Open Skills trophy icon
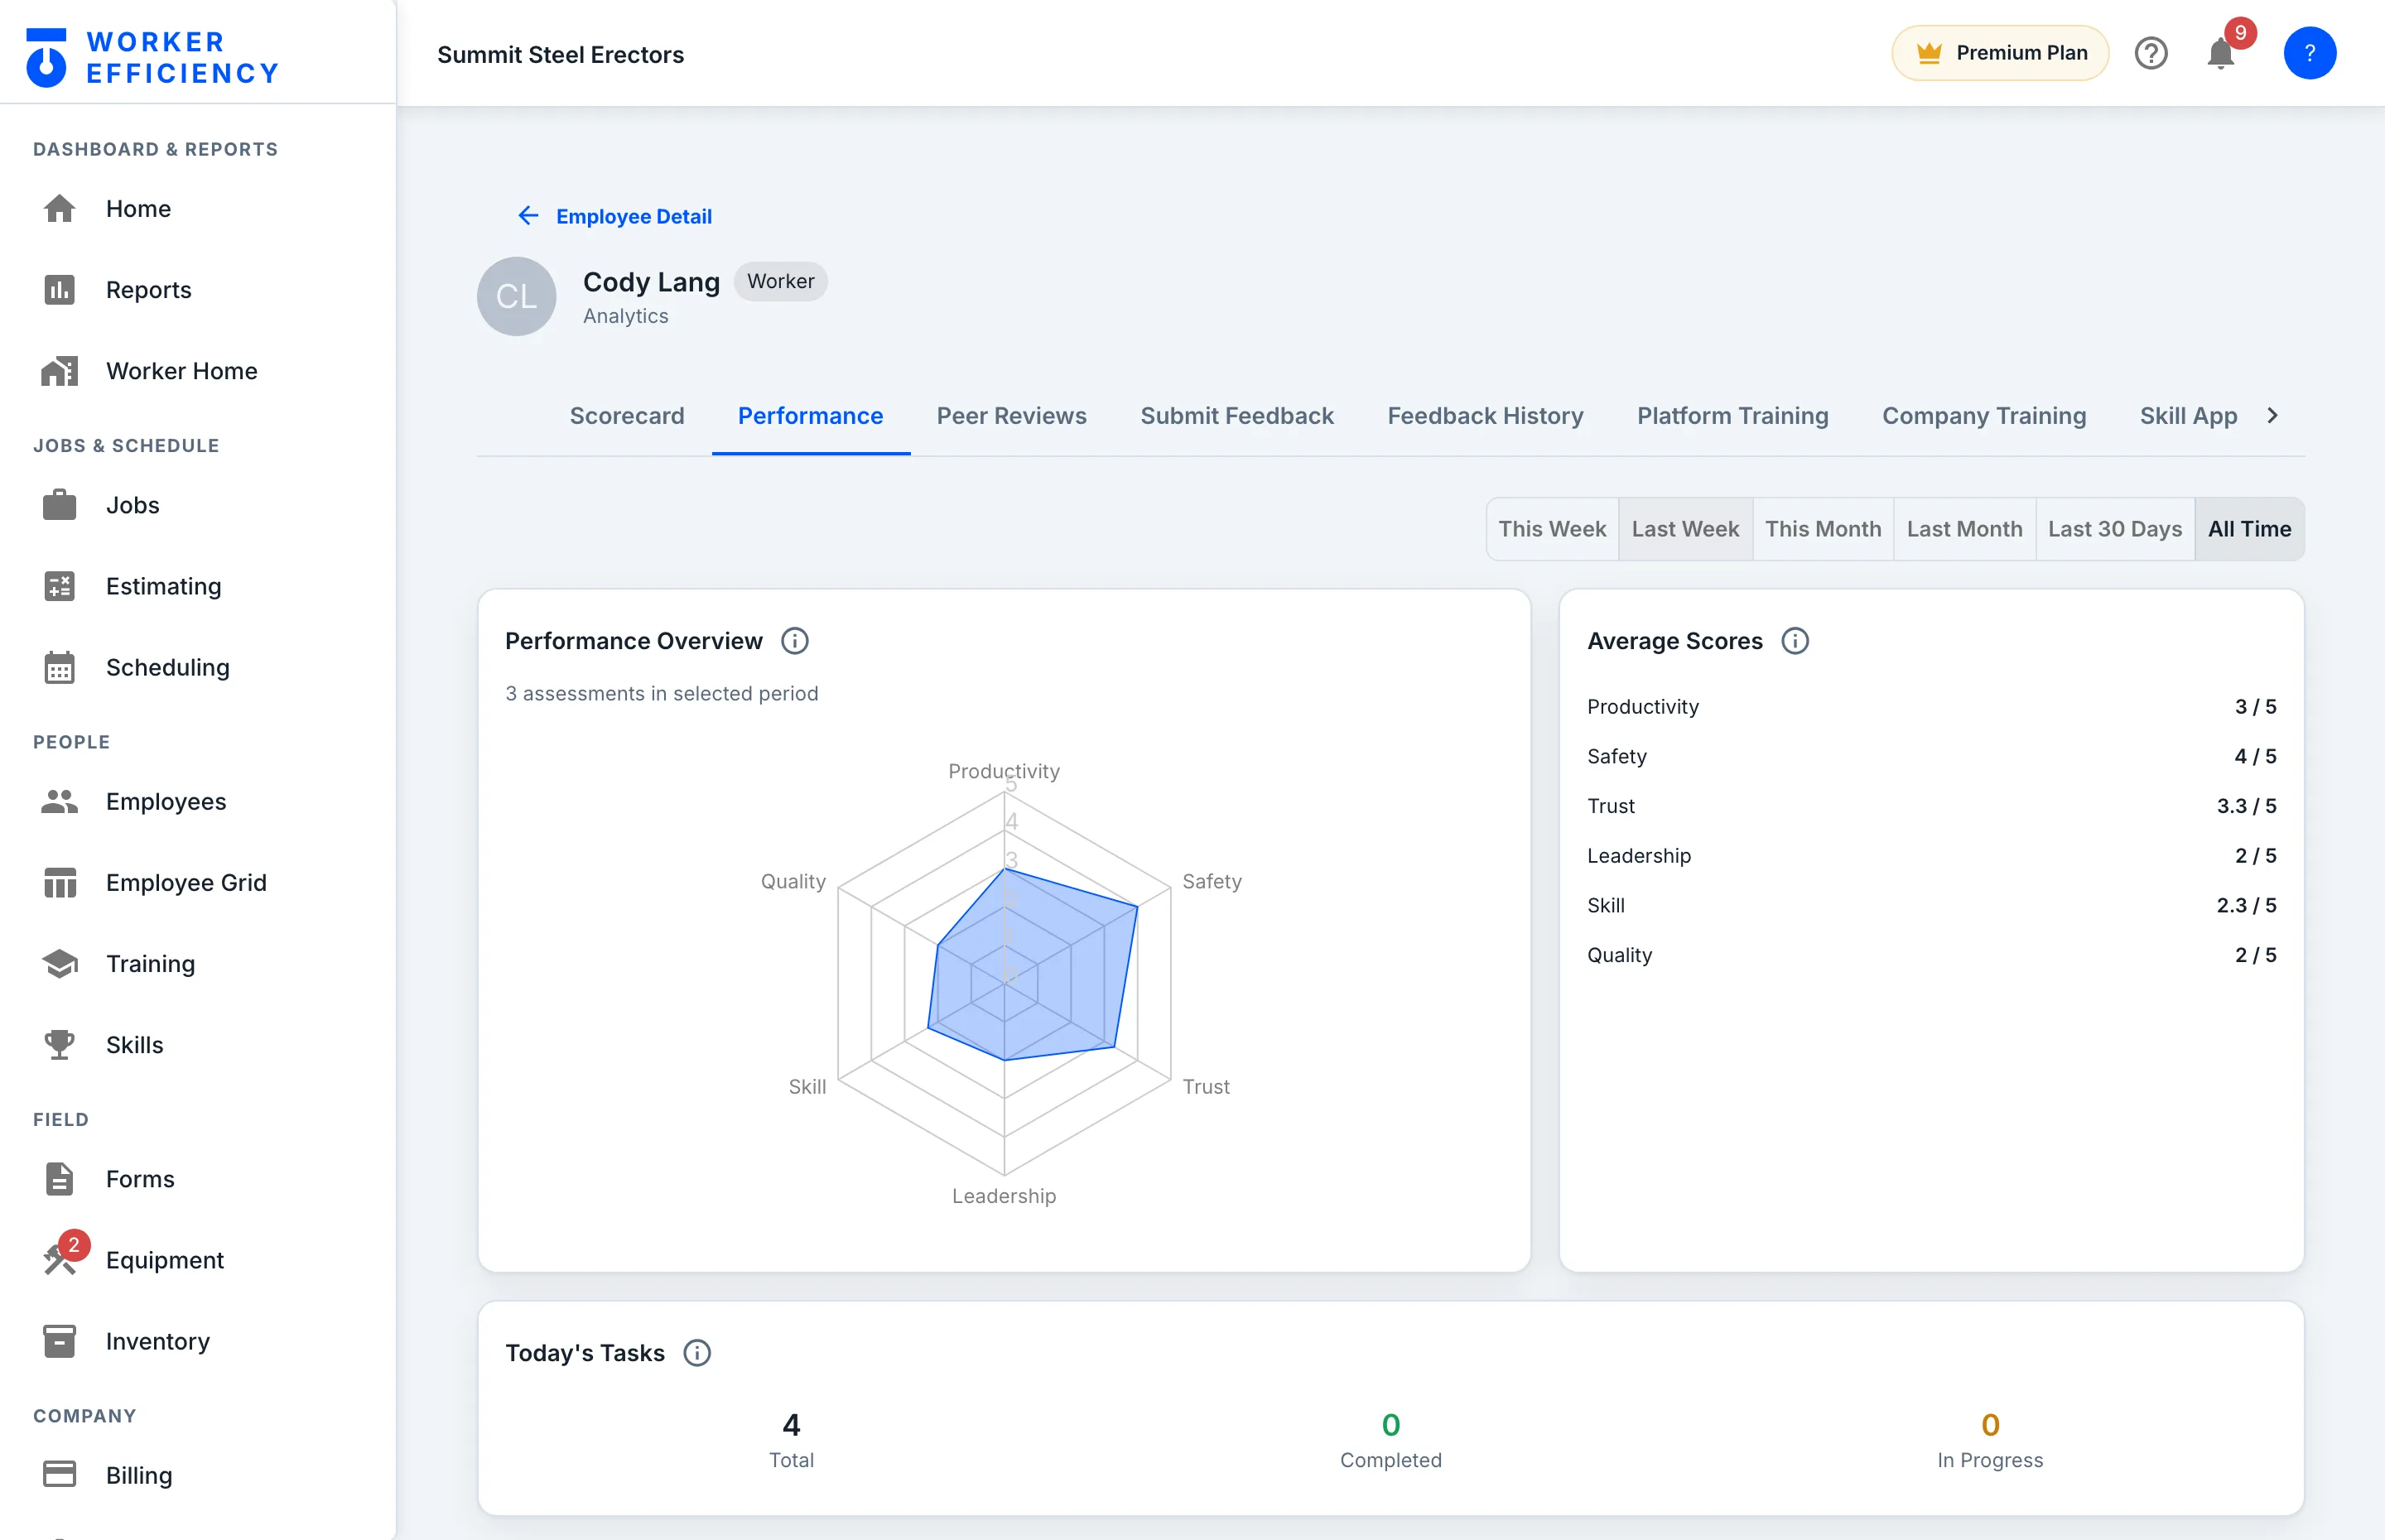Screen dimensions: 2385x1540 tap(59, 1043)
